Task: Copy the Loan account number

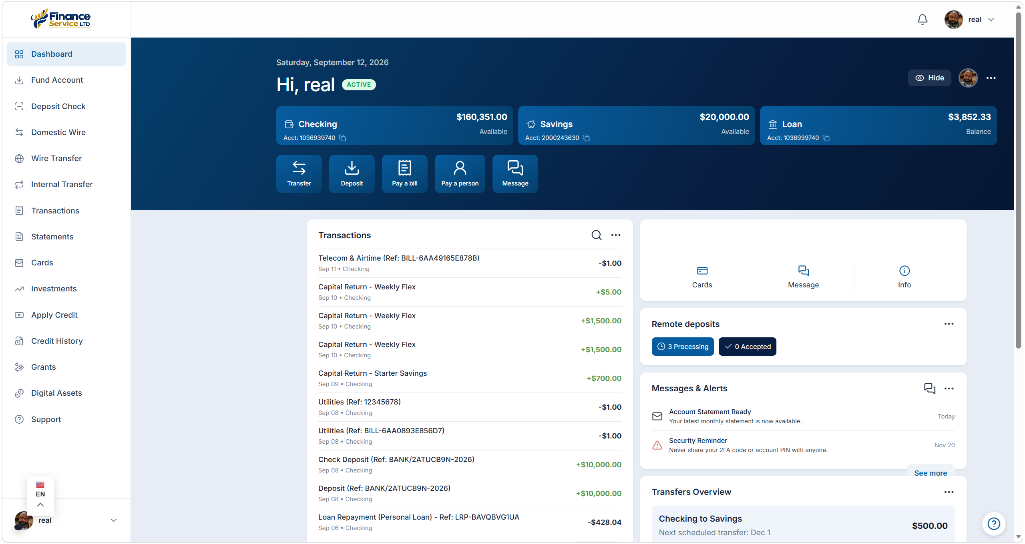Action: (x=826, y=138)
